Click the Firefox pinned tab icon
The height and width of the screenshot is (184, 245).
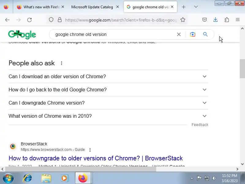tap(6, 7)
